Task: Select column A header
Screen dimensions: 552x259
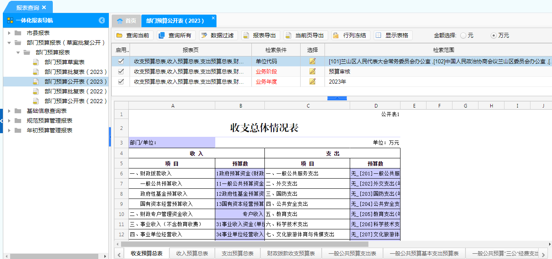Action: [172, 106]
